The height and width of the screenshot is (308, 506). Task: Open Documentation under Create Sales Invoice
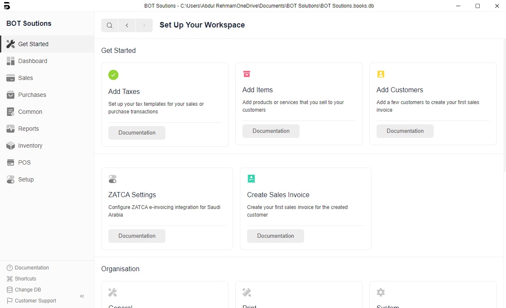[x=275, y=236]
